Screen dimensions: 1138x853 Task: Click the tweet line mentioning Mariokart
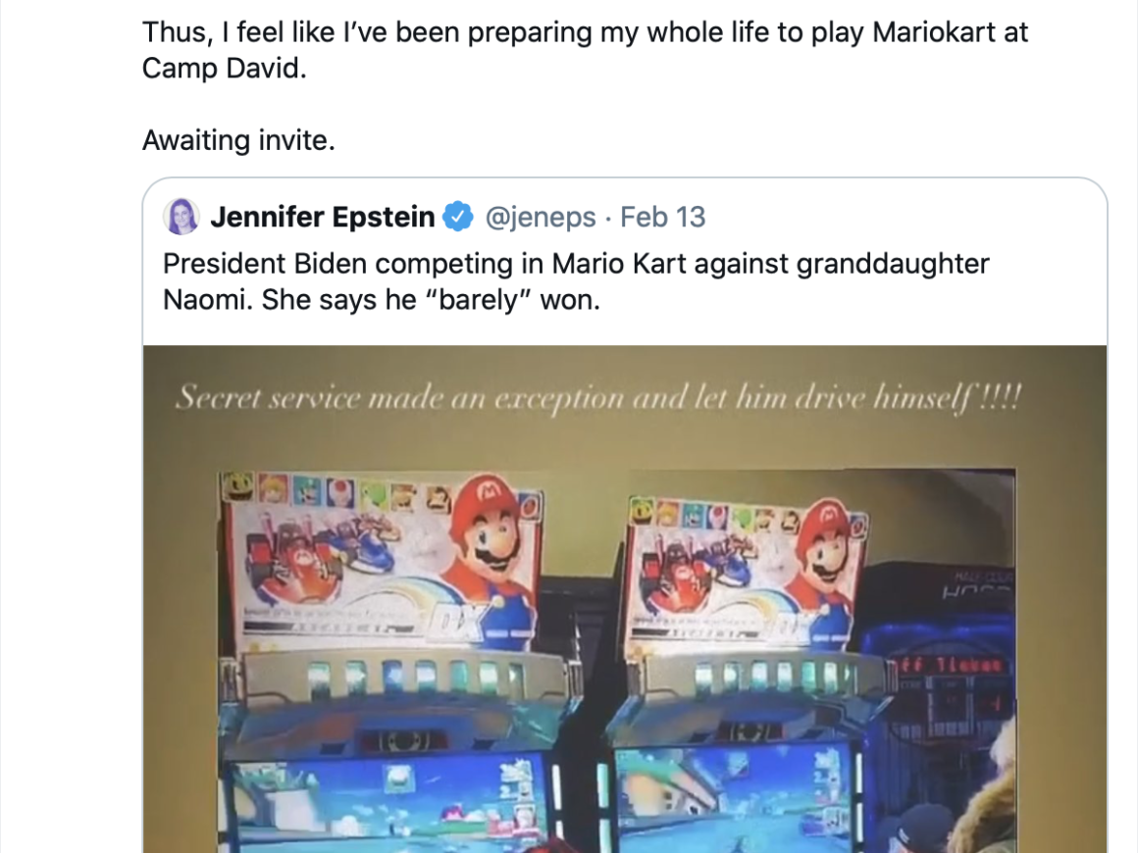pos(585,32)
